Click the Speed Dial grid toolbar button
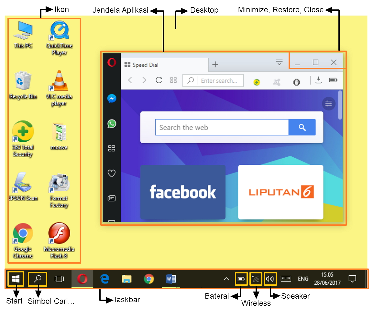This screenshot has height=310, width=374. 173,80
